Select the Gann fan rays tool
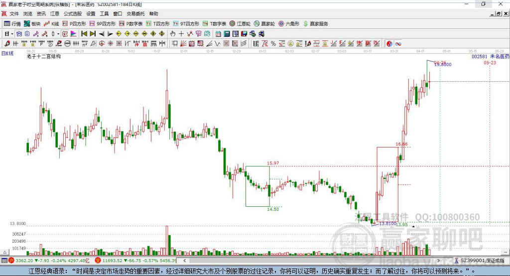 183,44
